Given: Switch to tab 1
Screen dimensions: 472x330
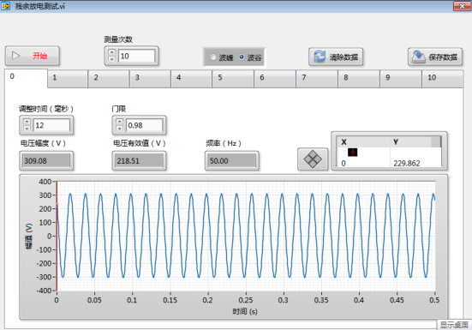Looking at the screenshot, I should click(x=68, y=79).
